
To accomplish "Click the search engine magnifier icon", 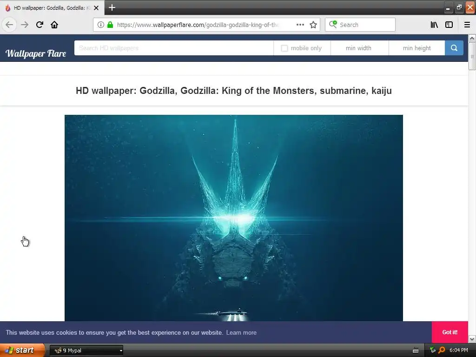I will click(x=333, y=24).
